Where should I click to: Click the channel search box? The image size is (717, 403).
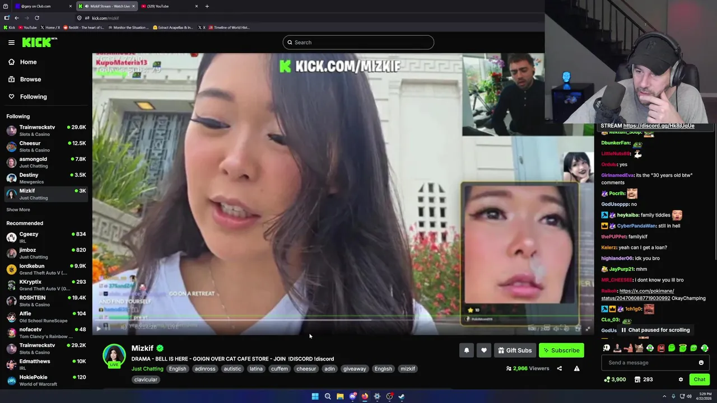(358, 43)
